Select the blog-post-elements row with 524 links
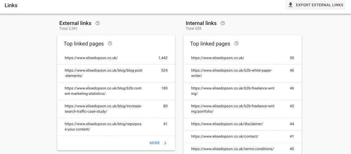351x154 pixels. [116, 73]
